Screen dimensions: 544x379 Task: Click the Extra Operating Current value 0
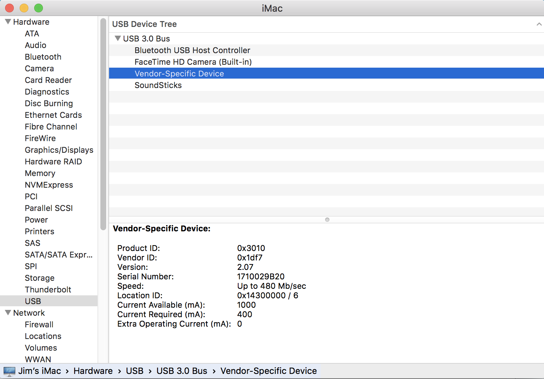240,324
